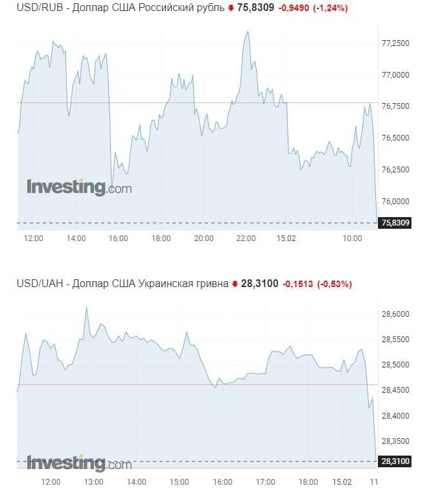This screenshot has width=433, height=488.
Task: Select the 22:00 time label on USD/RUB chart
Action: [246, 238]
